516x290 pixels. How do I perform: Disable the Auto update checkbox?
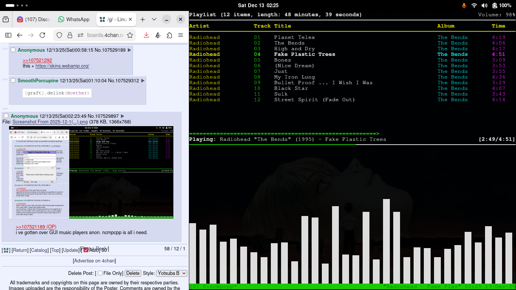(x=86, y=250)
